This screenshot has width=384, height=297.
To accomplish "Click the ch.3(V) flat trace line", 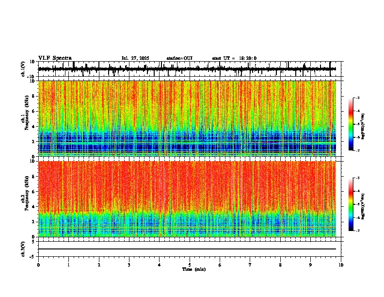I will [x=187, y=249].
